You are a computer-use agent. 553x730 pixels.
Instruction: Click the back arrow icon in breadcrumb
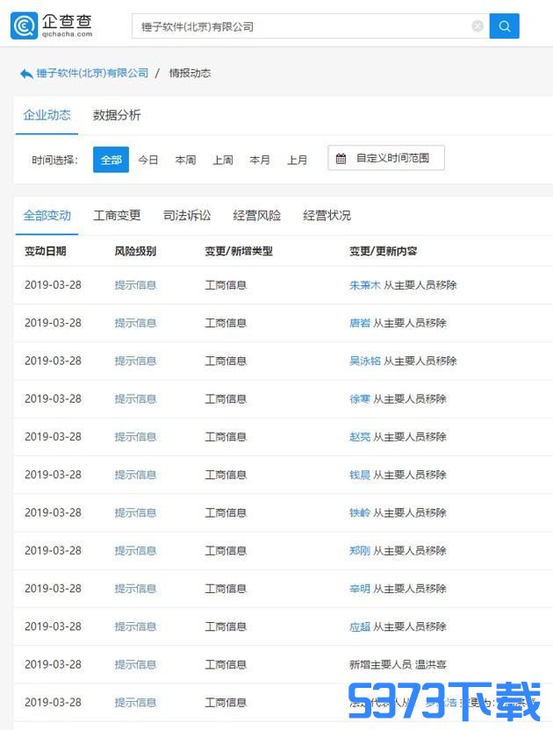[26, 74]
